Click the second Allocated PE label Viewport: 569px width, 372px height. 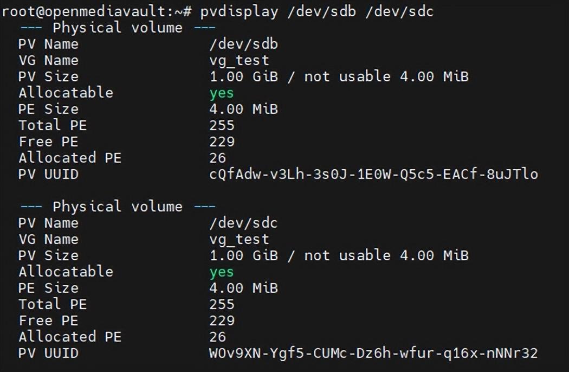coord(70,337)
